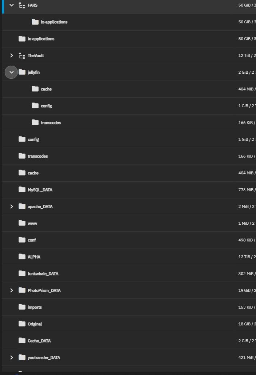Expand the youtransfer_DATA dataset
This screenshot has height=375, width=256.
pos(11,357)
